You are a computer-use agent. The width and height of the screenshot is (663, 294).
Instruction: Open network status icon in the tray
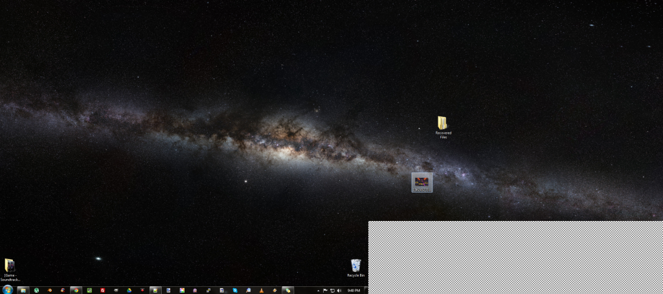332,291
